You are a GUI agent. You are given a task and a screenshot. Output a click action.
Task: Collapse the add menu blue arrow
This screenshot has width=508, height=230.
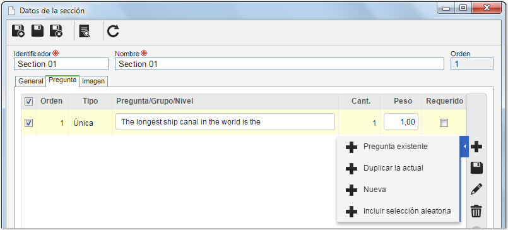pos(464,147)
